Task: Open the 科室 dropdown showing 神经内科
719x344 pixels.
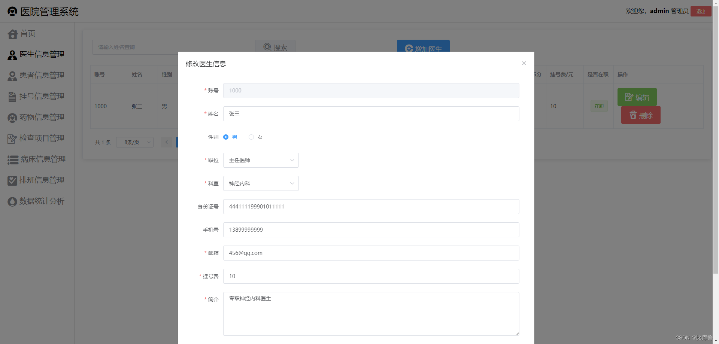Action: [261, 183]
